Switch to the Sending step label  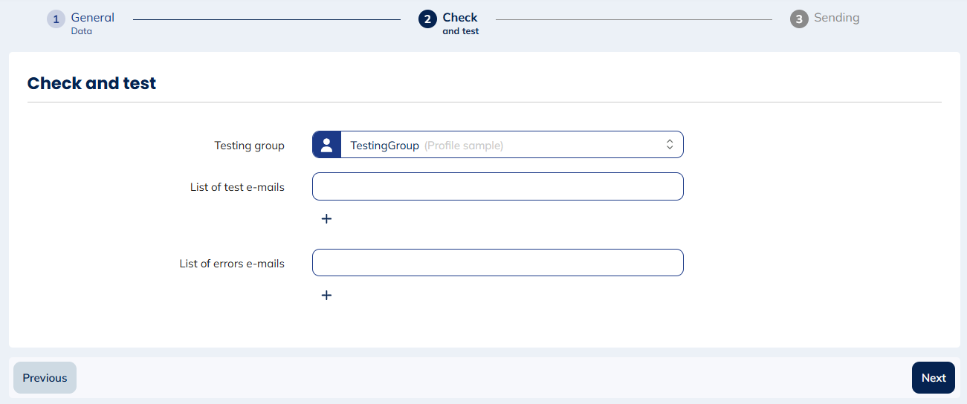pos(836,18)
